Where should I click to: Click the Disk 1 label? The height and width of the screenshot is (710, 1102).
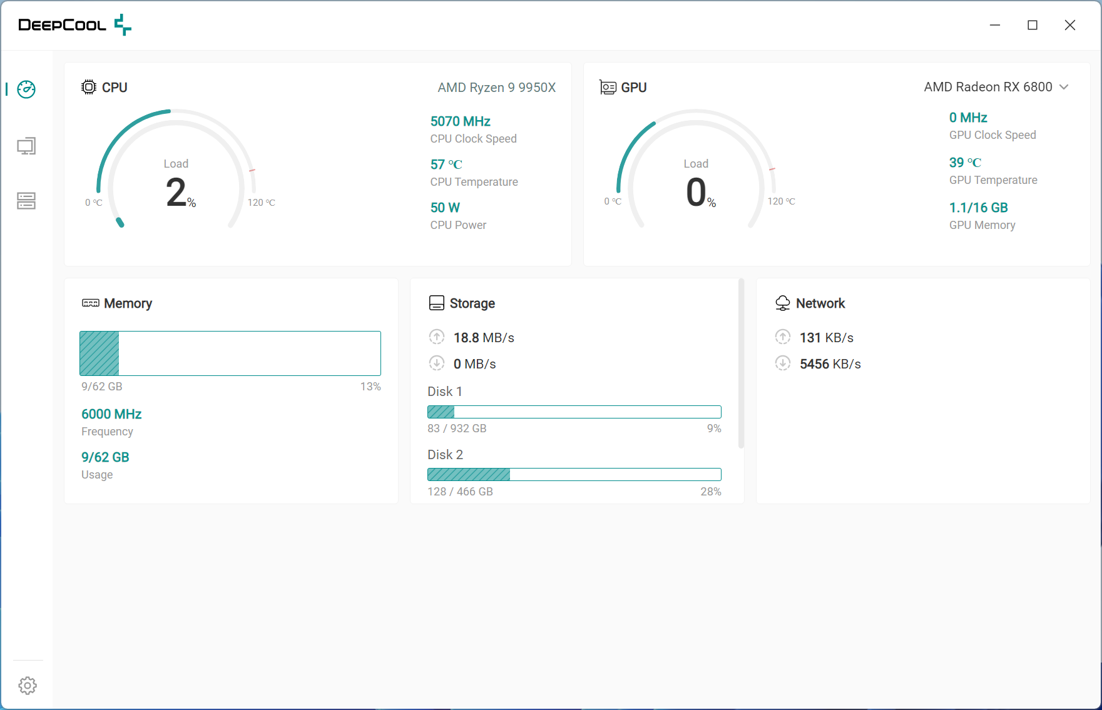(x=445, y=392)
